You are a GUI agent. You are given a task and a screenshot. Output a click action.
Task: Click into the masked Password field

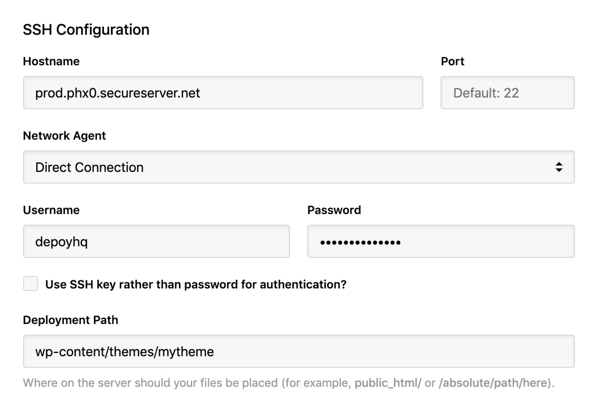click(x=441, y=241)
